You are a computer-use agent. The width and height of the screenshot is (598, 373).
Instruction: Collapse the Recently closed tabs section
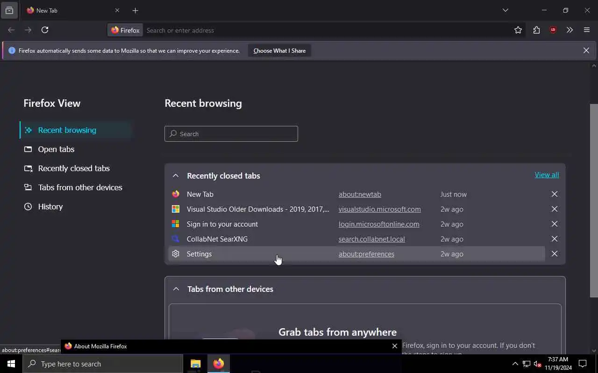coord(176,176)
